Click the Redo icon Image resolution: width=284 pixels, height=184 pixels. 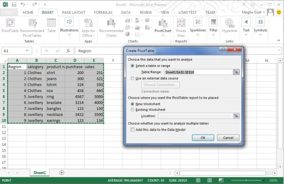click(35, 4)
